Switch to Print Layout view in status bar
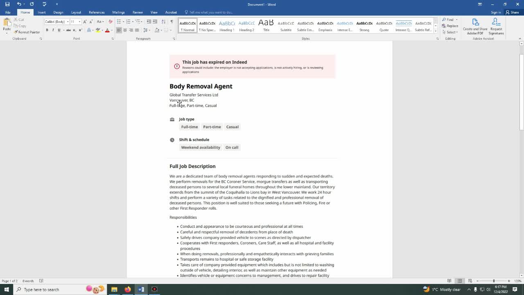 click(x=460, y=281)
